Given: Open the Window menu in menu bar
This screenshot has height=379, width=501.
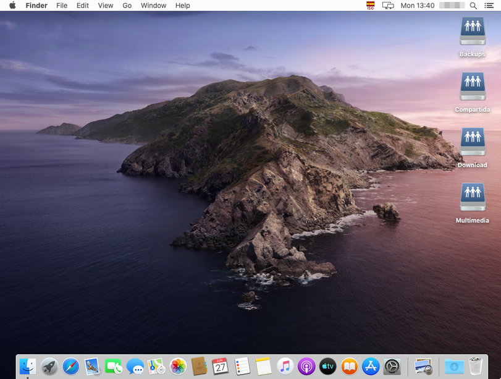Looking at the screenshot, I should [153, 6].
